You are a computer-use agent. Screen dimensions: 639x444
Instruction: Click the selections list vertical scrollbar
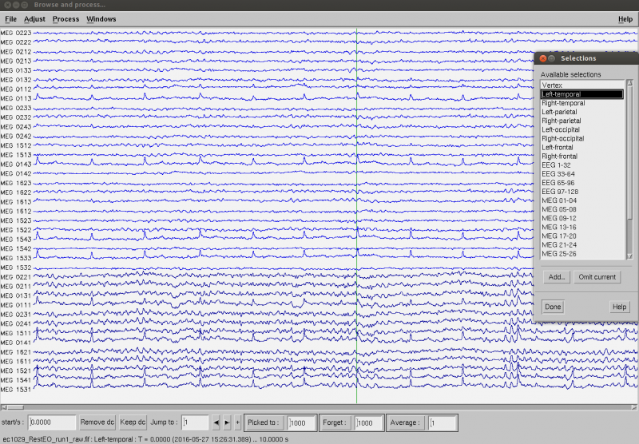pyautogui.click(x=629, y=160)
